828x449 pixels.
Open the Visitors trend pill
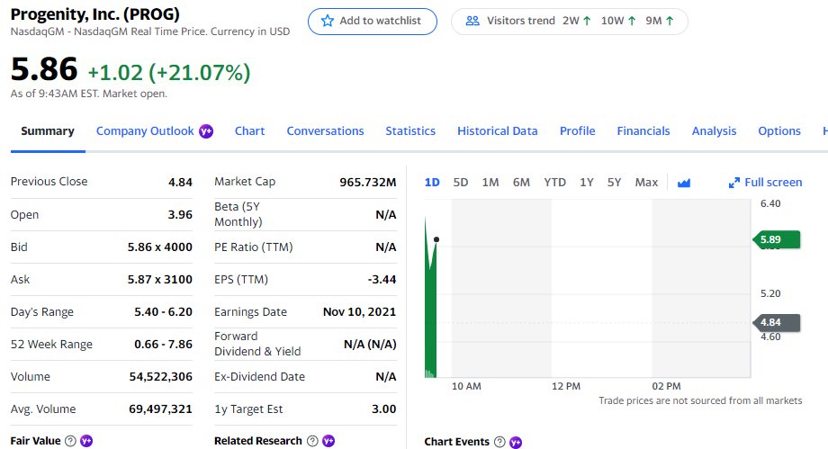coord(569,21)
